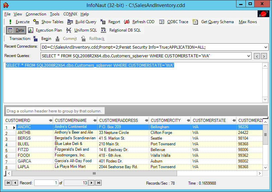This screenshot has height=192, width=272.
Task: Open the Report tool
Action: click(x=103, y=22)
